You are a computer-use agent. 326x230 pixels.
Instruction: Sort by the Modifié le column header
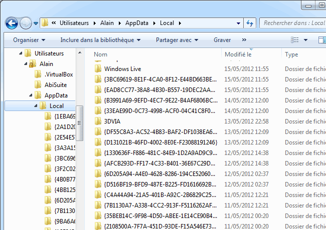pos(238,54)
